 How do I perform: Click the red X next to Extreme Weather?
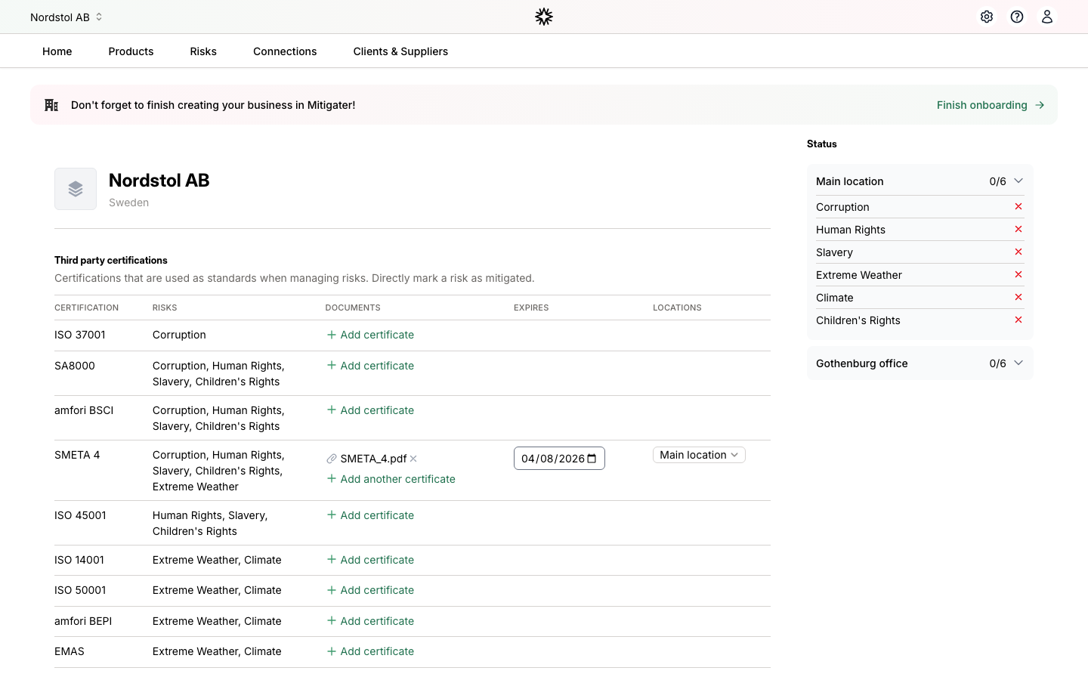pyautogui.click(x=1018, y=274)
